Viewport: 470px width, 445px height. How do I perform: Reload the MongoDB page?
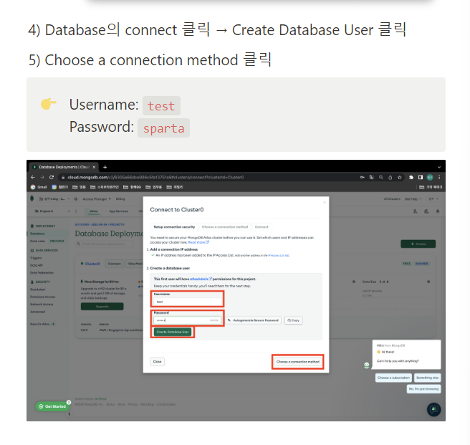pos(52,177)
